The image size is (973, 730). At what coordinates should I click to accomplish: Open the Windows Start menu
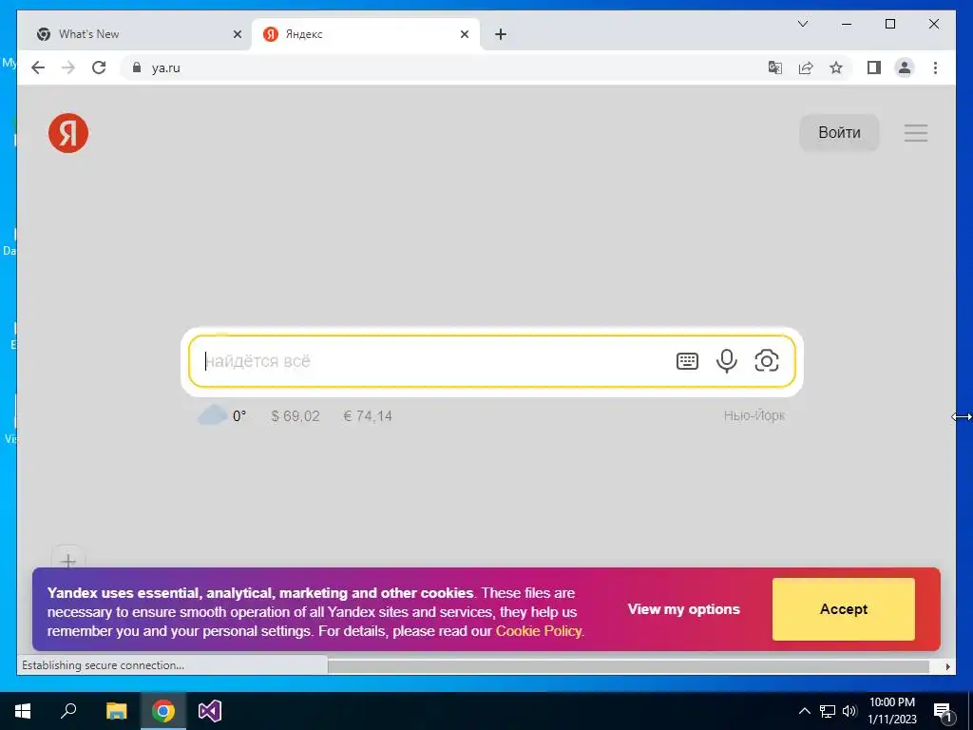pos(23,711)
